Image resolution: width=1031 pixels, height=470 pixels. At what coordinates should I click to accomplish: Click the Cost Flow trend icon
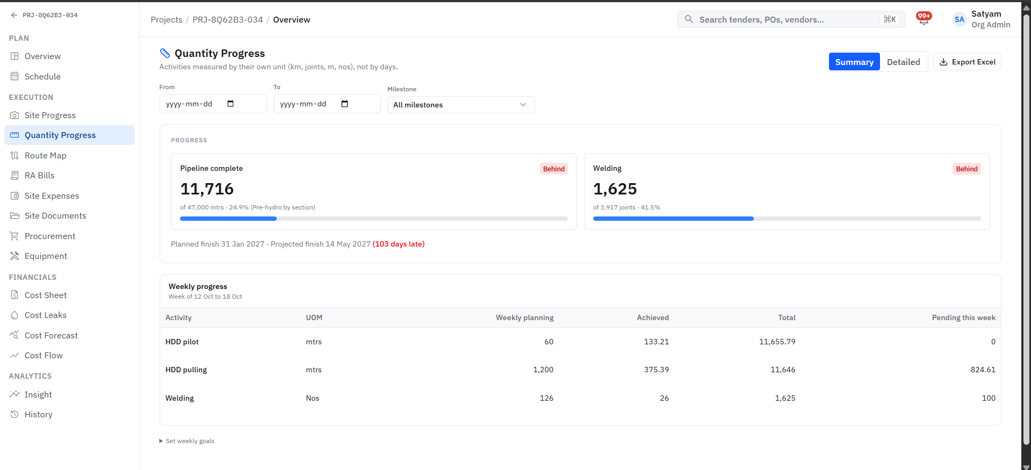tap(15, 355)
